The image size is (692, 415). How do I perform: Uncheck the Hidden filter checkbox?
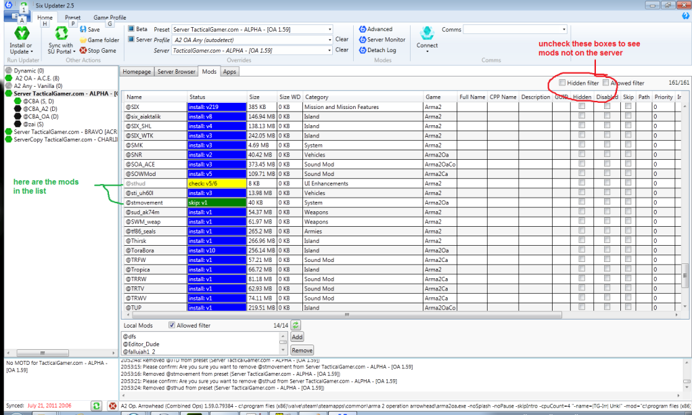pos(562,83)
